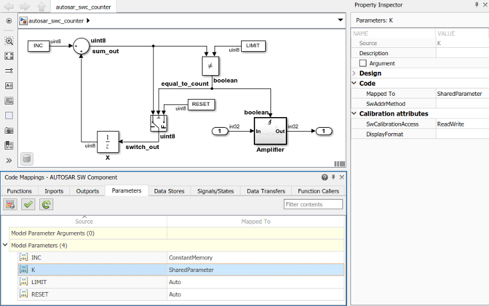Click the screenshot camera icon
This screenshot has height=306, width=489.
pyautogui.click(x=9, y=130)
